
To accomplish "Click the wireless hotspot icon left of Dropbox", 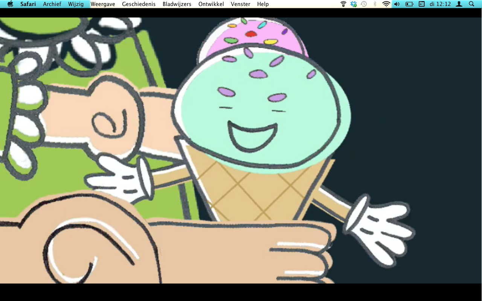I will pyautogui.click(x=343, y=4).
